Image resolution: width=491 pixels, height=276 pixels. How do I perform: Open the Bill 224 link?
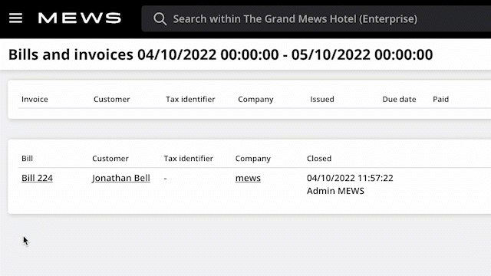pyautogui.click(x=37, y=178)
